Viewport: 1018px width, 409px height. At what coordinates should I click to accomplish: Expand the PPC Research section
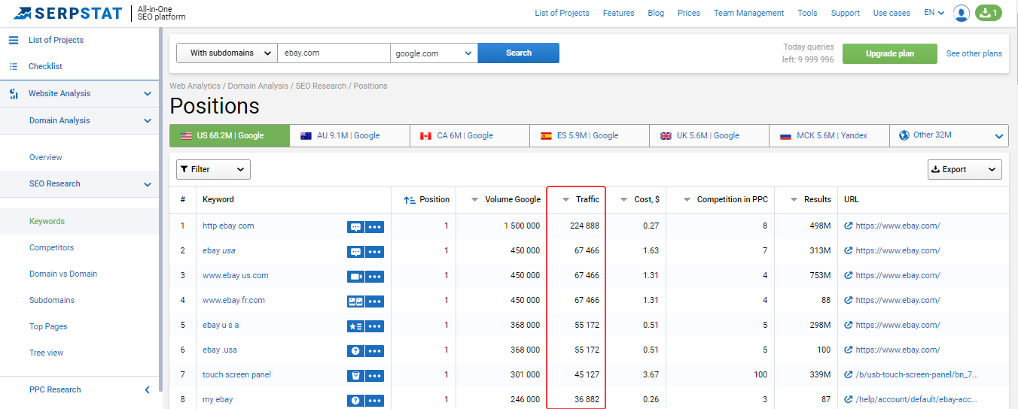click(148, 389)
